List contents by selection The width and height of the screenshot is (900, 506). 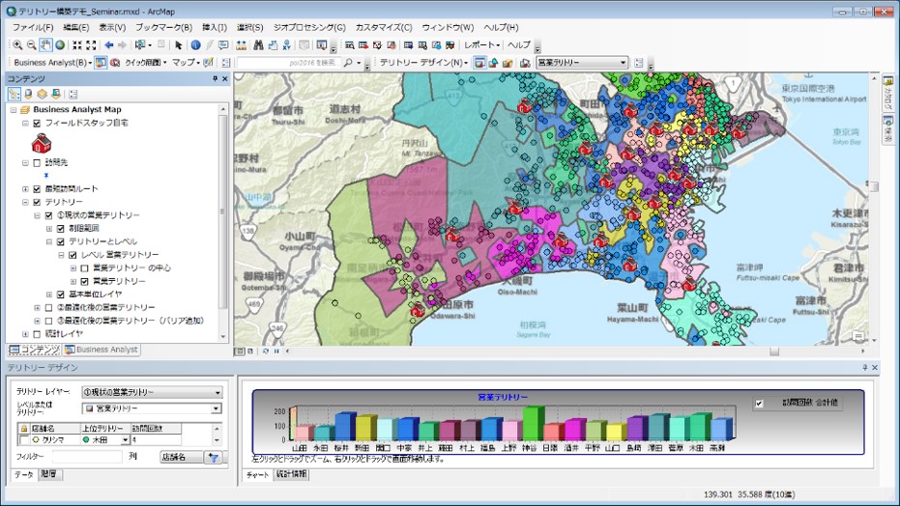[x=56, y=94]
